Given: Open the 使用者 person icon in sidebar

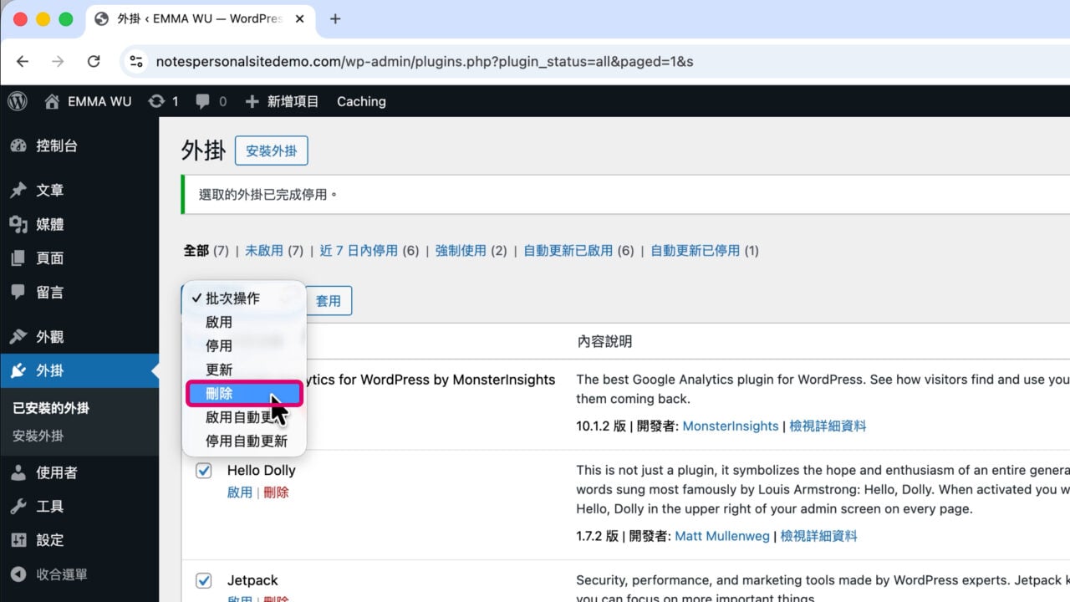Looking at the screenshot, I should [18, 472].
